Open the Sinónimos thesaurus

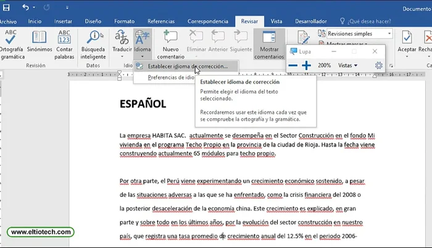(39, 41)
